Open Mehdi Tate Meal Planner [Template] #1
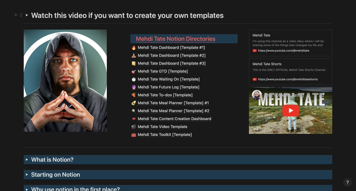This screenshot has height=191, width=356. [x=173, y=103]
